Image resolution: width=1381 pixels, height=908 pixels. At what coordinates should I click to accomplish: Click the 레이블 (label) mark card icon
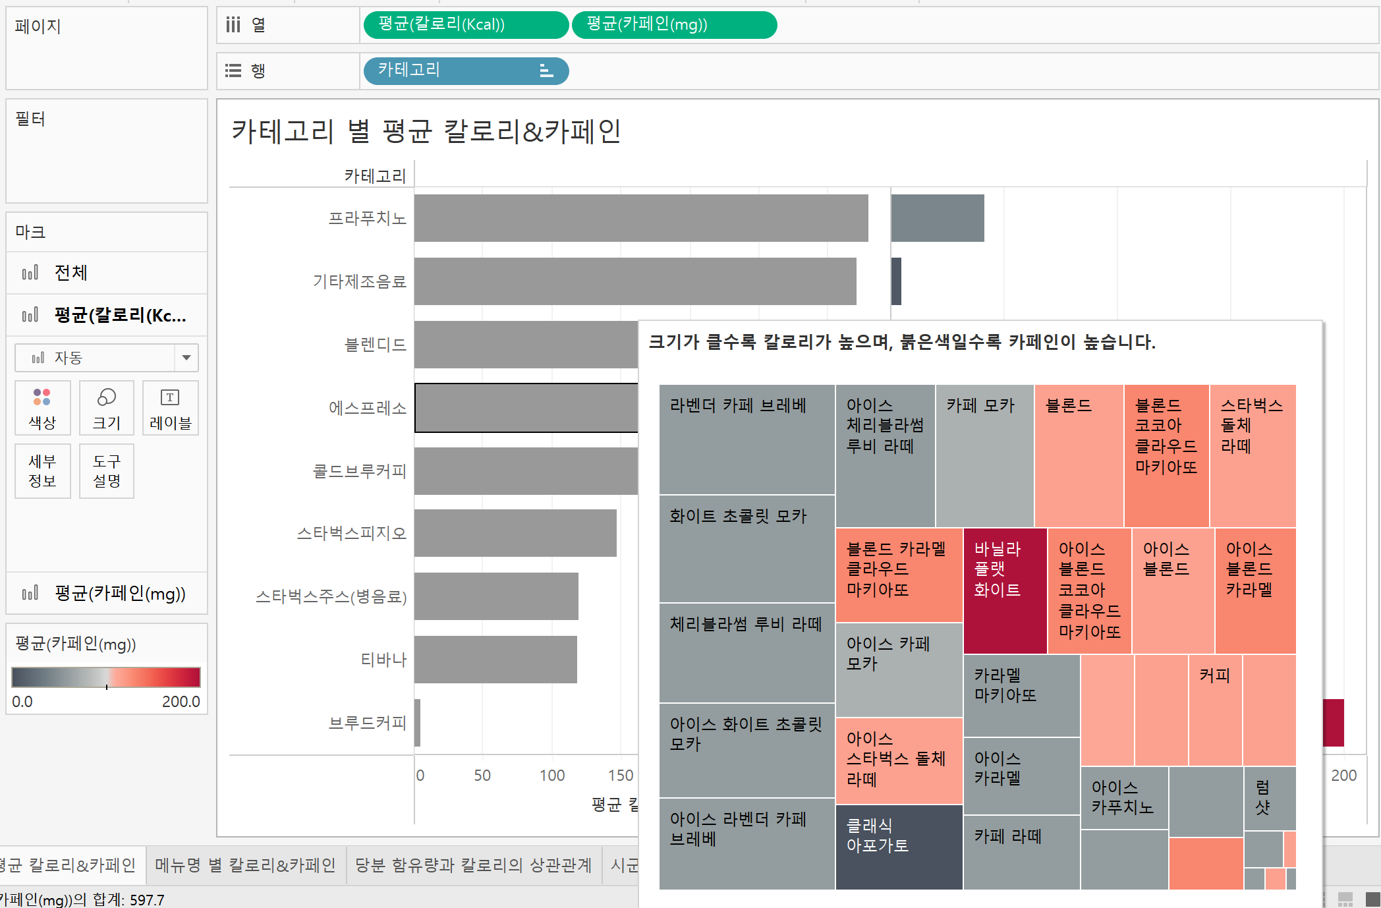[x=170, y=408]
